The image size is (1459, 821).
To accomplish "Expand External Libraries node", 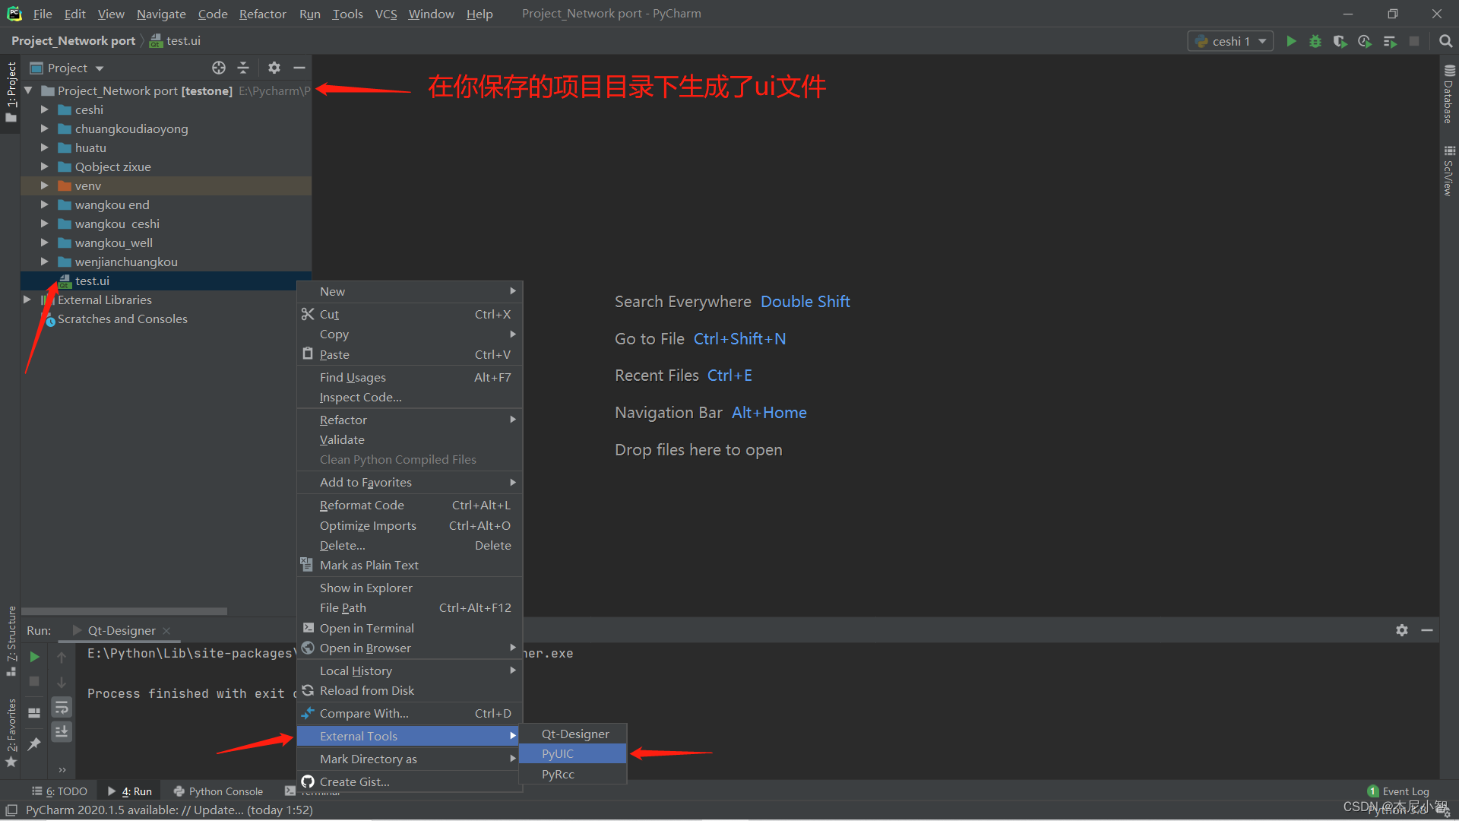I will click(27, 300).
